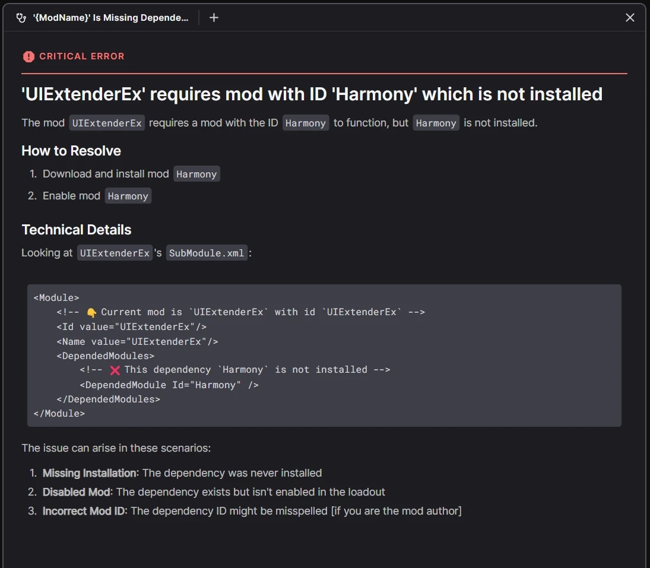Open a new tab with the plus button
Image resolution: width=650 pixels, height=568 pixels.
pyautogui.click(x=214, y=18)
